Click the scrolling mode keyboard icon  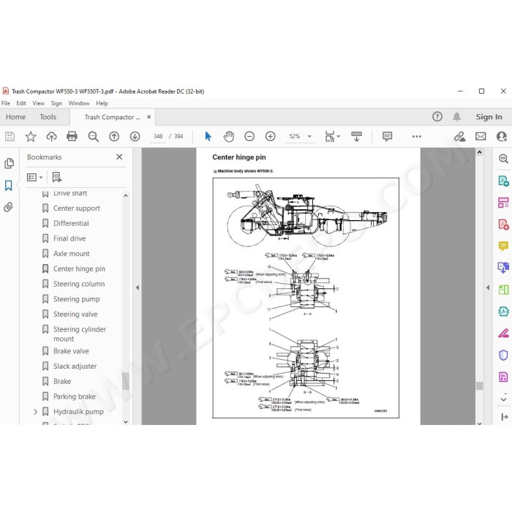click(x=356, y=136)
